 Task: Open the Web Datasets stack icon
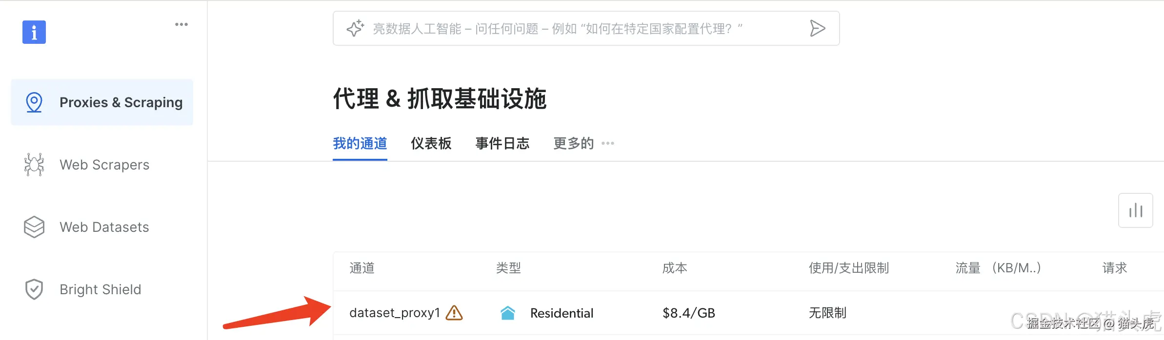coord(34,227)
